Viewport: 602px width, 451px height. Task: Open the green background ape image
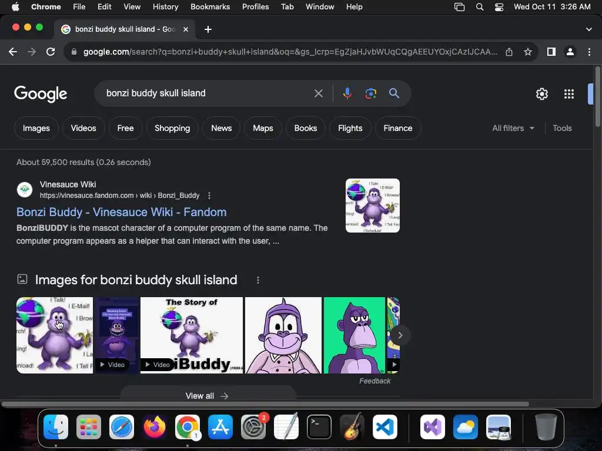354,335
